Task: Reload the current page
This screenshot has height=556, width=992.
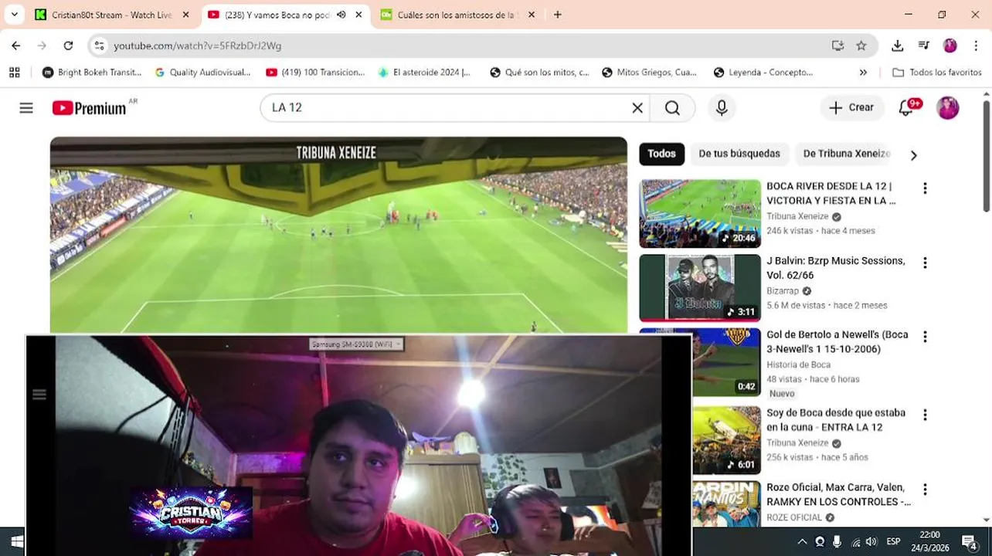Action: [x=68, y=46]
